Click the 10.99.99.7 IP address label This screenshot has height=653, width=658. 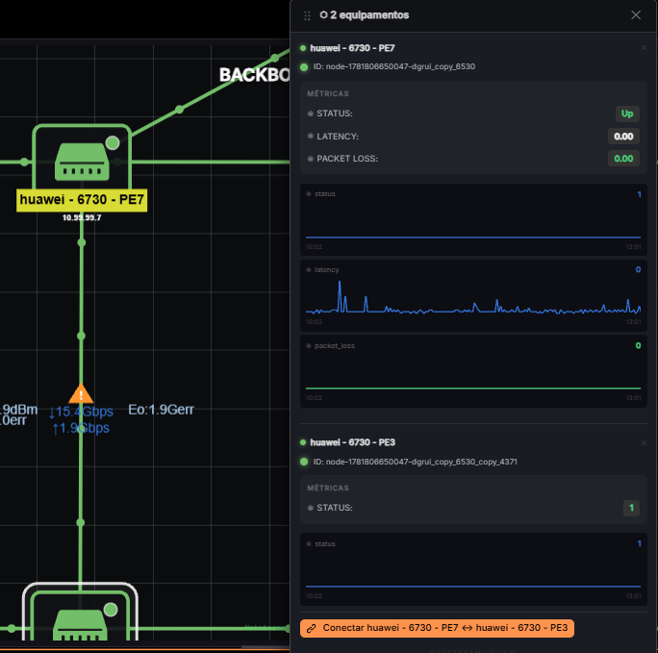pos(82,217)
